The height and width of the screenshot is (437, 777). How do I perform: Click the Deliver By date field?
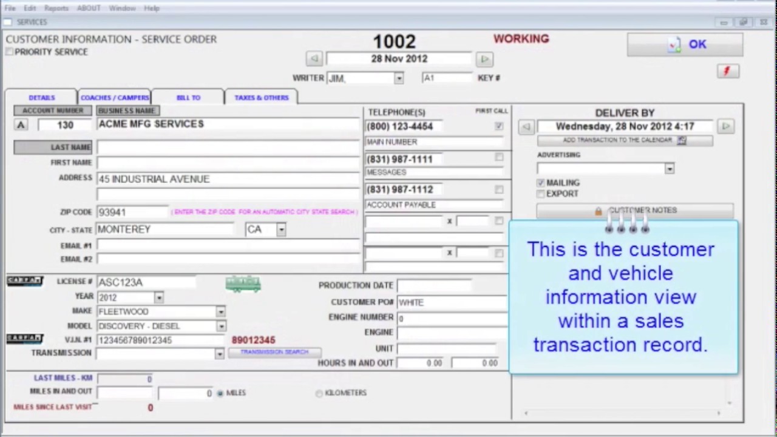point(625,126)
